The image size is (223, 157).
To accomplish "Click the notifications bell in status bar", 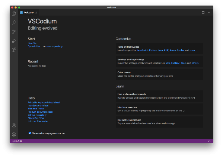I will click(x=209, y=141).
